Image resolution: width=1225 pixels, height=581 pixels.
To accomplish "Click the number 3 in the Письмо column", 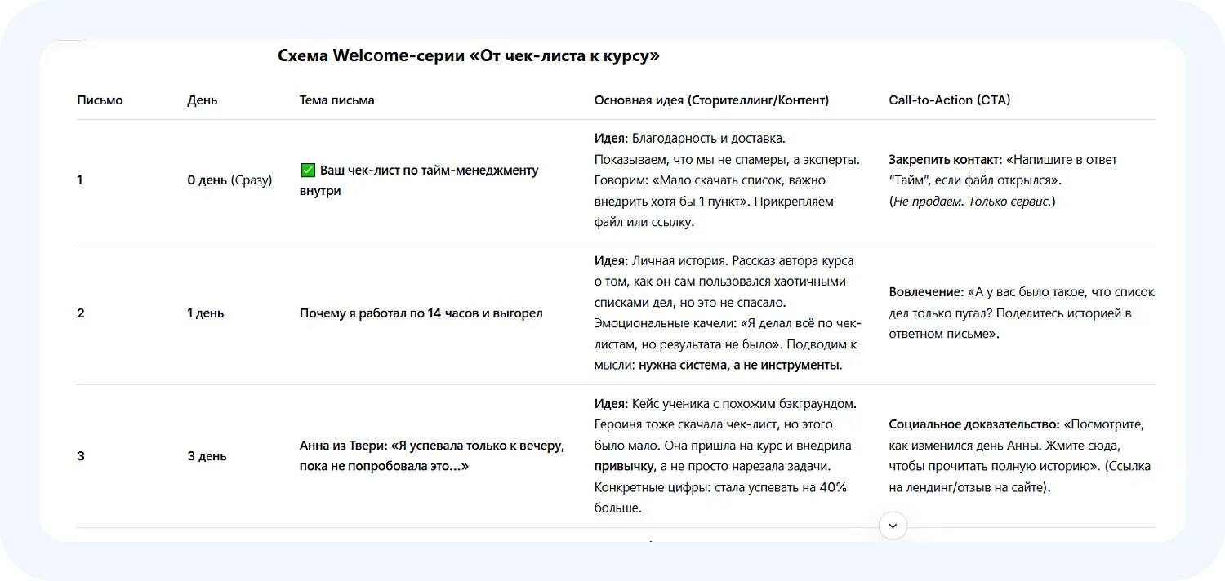I will coord(80,456).
